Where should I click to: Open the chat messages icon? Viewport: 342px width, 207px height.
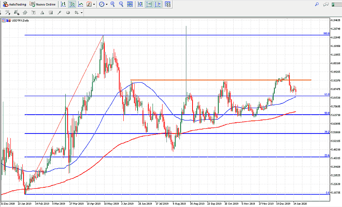click(326, 4)
